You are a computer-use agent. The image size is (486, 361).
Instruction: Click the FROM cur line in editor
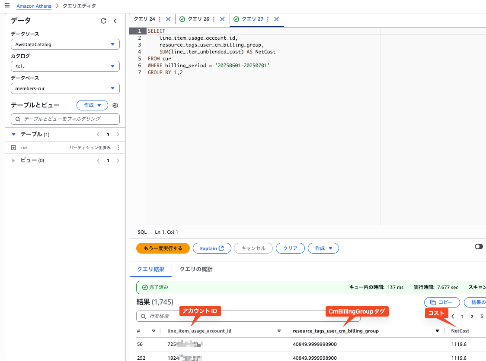click(159, 59)
